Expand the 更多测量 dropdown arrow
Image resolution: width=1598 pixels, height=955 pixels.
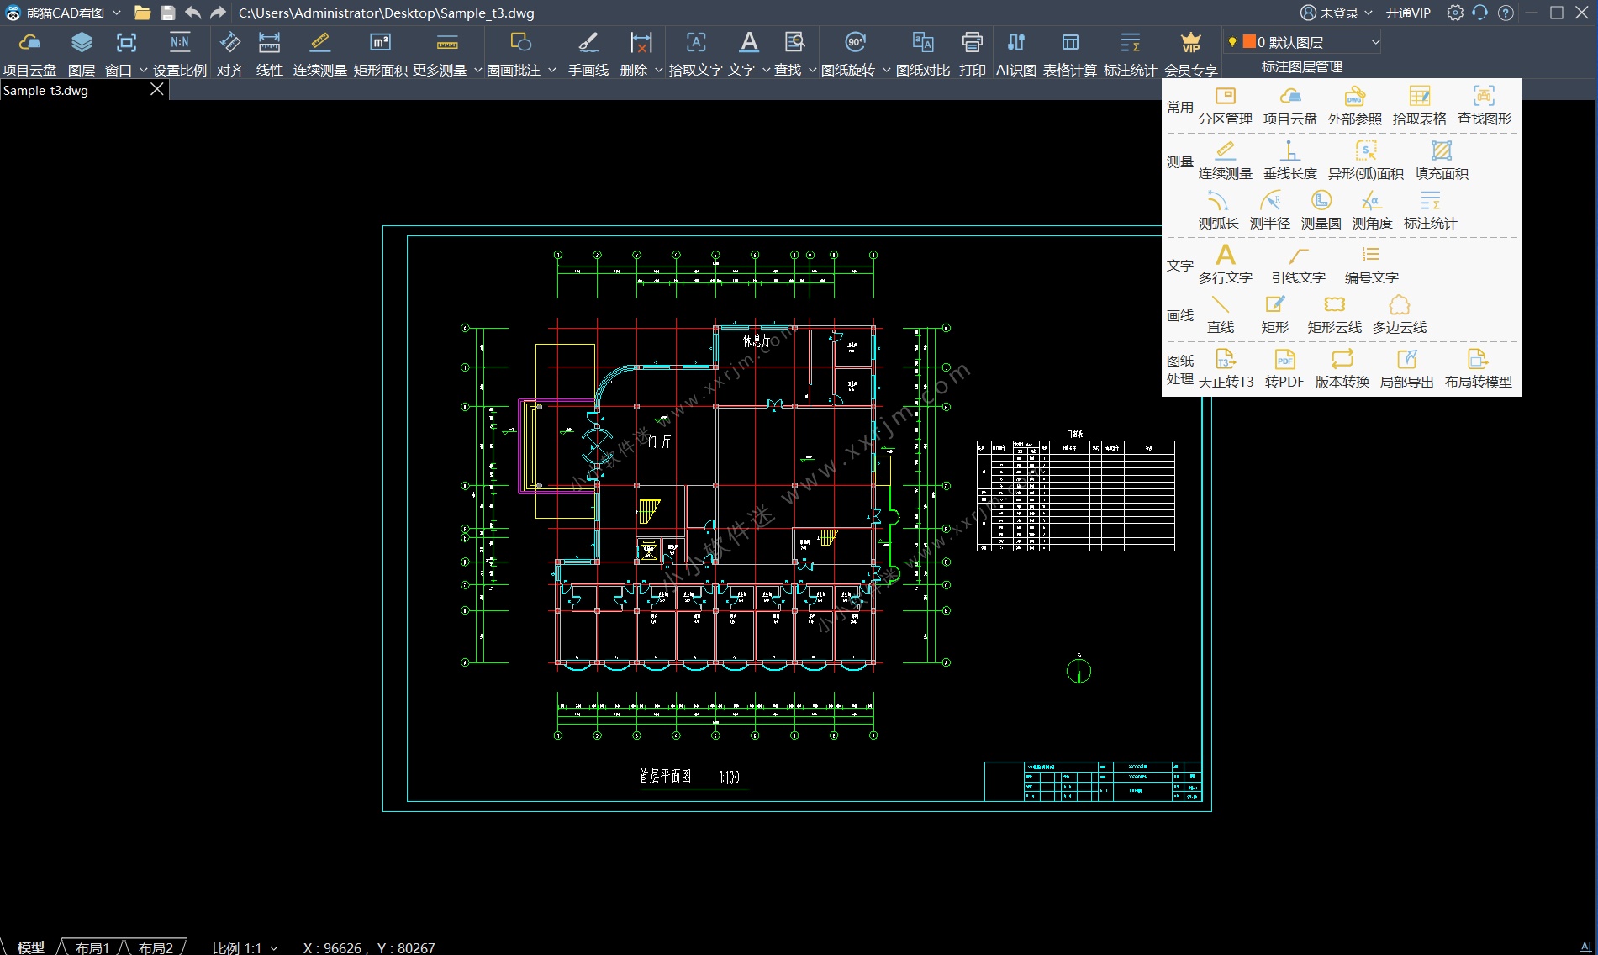[x=477, y=70]
